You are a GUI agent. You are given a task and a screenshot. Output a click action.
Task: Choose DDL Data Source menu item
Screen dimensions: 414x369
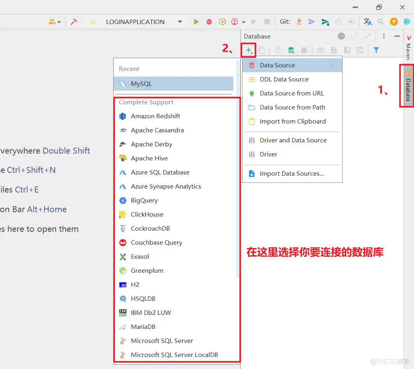pos(284,79)
